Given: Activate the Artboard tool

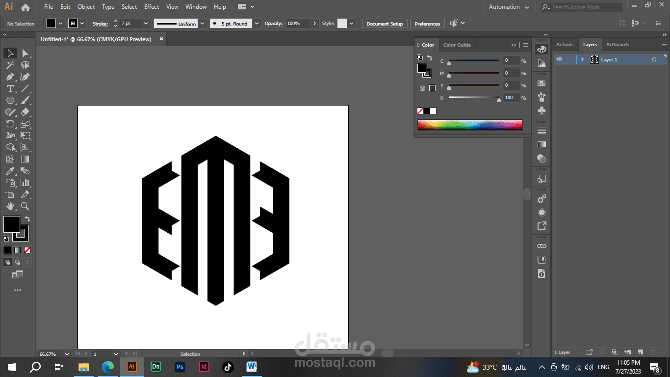Looking at the screenshot, I should 10,194.
